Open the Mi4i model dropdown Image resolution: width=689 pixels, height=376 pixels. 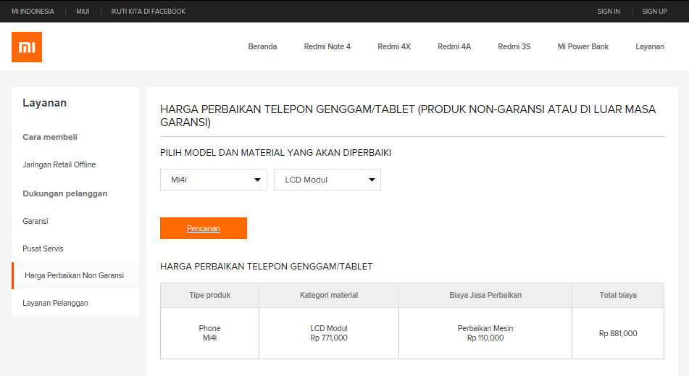214,180
